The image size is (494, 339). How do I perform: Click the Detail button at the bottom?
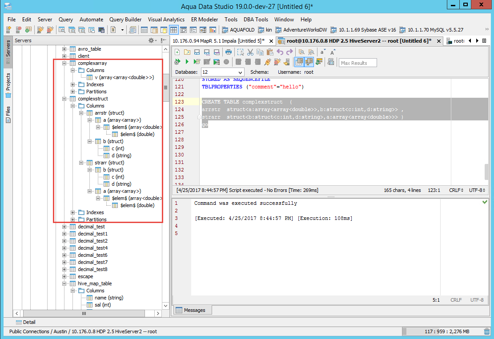[25, 322]
